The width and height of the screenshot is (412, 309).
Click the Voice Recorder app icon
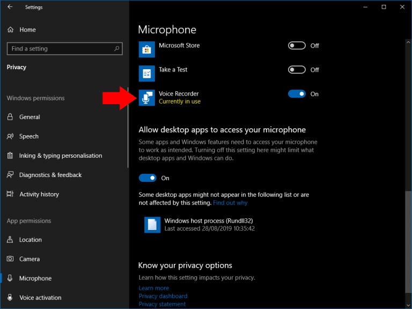(146, 98)
